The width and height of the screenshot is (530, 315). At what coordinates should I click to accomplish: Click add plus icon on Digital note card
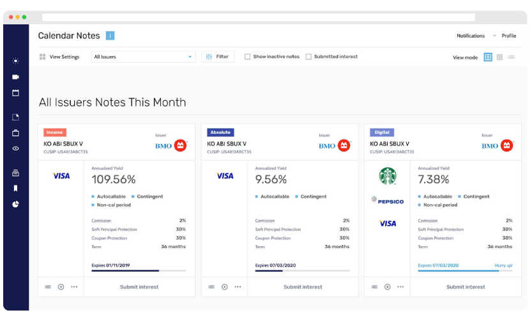(388, 287)
